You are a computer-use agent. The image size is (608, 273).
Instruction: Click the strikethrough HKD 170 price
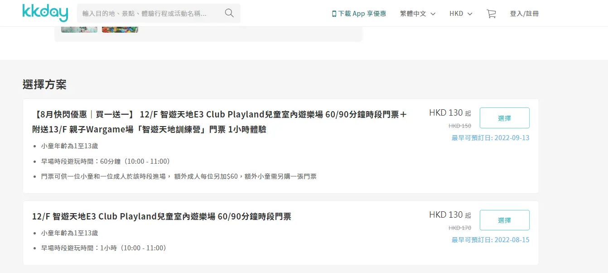pyautogui.click(x=459, y=228)
